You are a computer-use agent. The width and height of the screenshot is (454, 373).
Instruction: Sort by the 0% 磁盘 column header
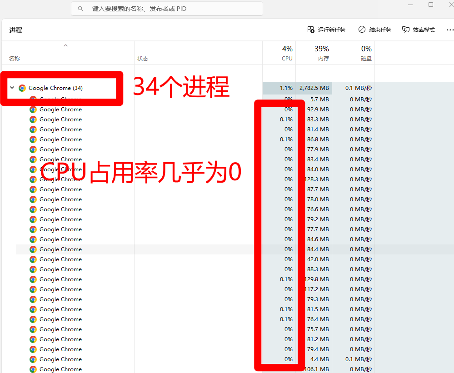click(354, 53)
